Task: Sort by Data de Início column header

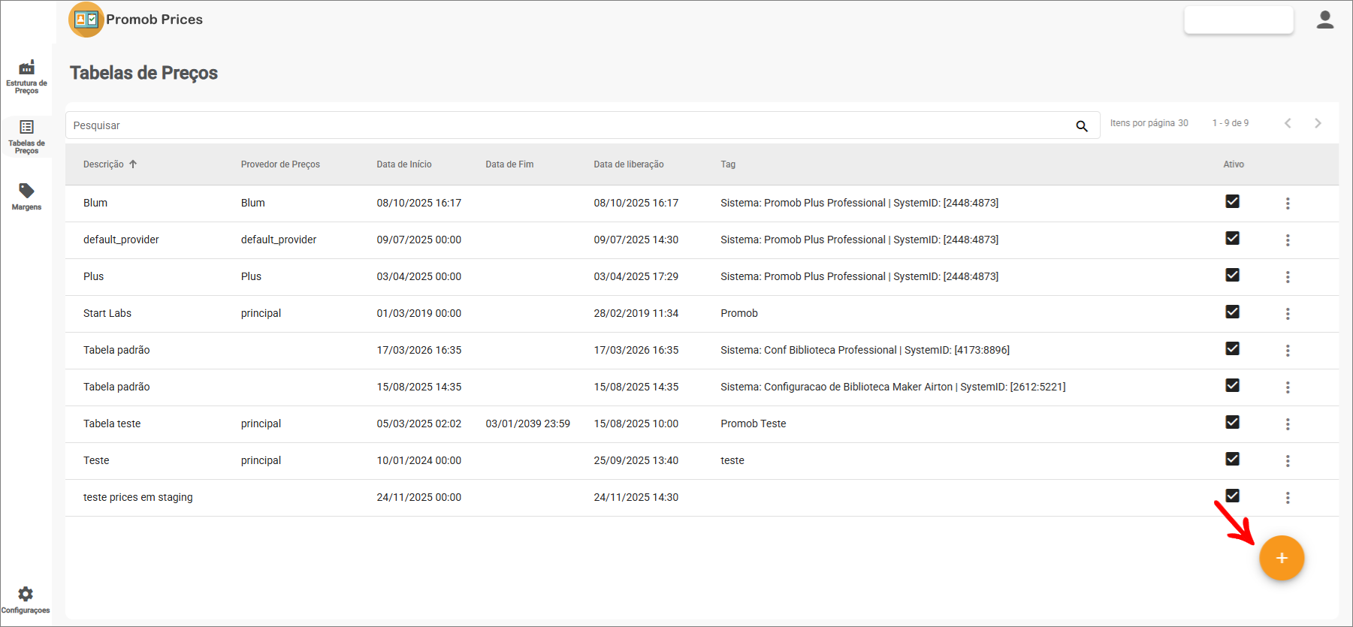Action: [403, 164]
